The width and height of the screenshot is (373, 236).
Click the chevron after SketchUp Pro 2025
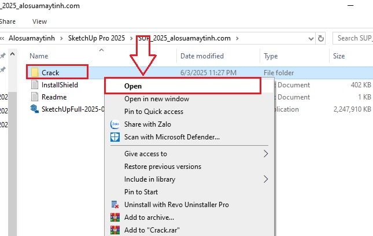click(131, 38)
